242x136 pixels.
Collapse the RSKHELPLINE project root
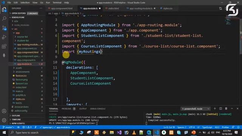click(27, 17)
